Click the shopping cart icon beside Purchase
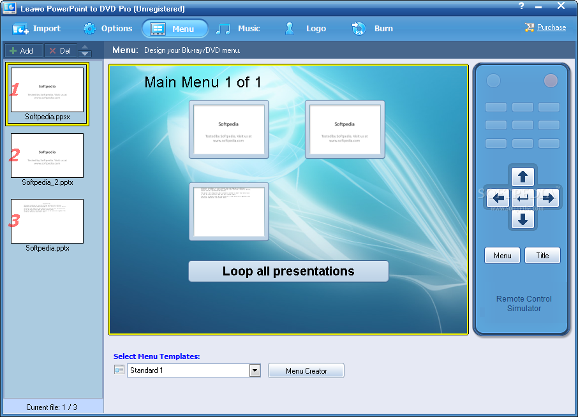Screen dimensions: 578x417 530,27
